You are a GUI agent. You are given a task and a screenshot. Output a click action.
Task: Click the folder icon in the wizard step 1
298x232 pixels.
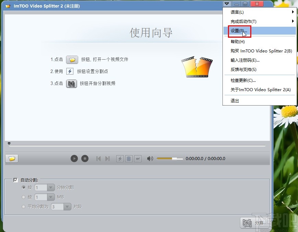(72, 60)
